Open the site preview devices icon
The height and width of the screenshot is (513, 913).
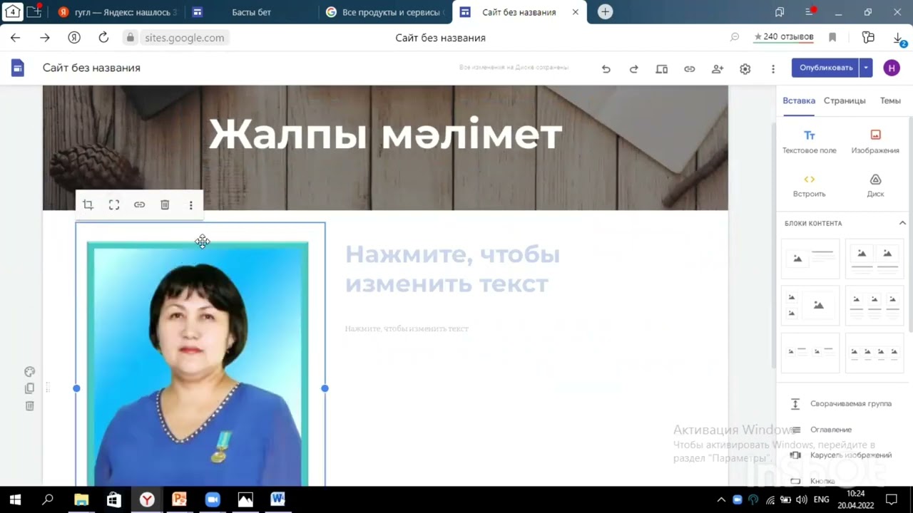click(x=662, y=68)
